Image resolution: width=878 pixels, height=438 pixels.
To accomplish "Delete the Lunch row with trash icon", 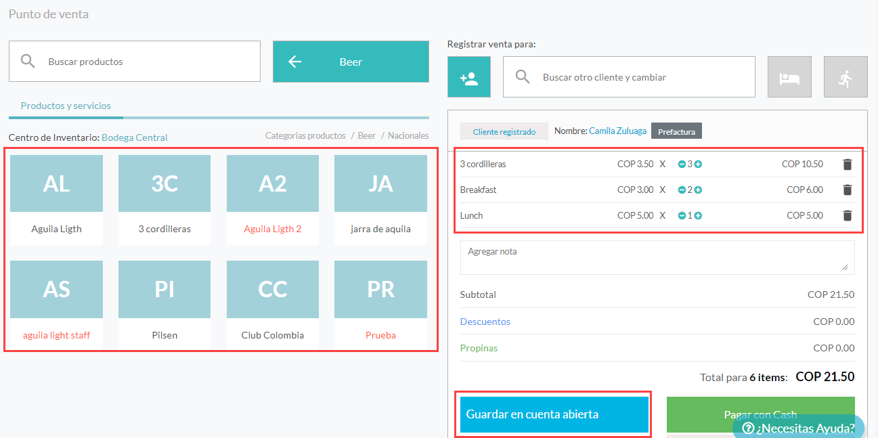I will tap(847, 216).
